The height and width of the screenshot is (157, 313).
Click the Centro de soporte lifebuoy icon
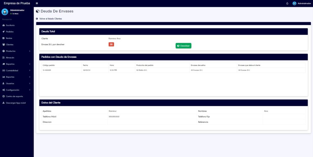(x=3, y=96)
